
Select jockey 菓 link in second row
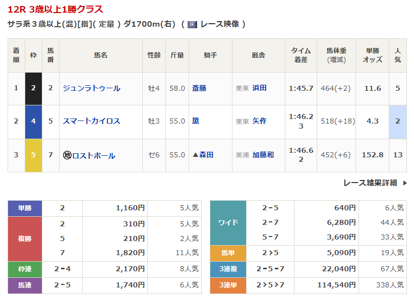pos(196,121)
